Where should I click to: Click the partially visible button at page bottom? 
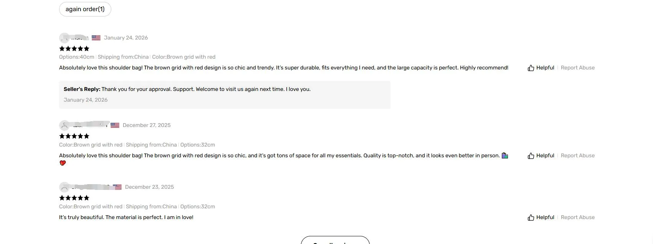pos(335,241)
